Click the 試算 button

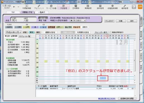(x=25, y=32)
